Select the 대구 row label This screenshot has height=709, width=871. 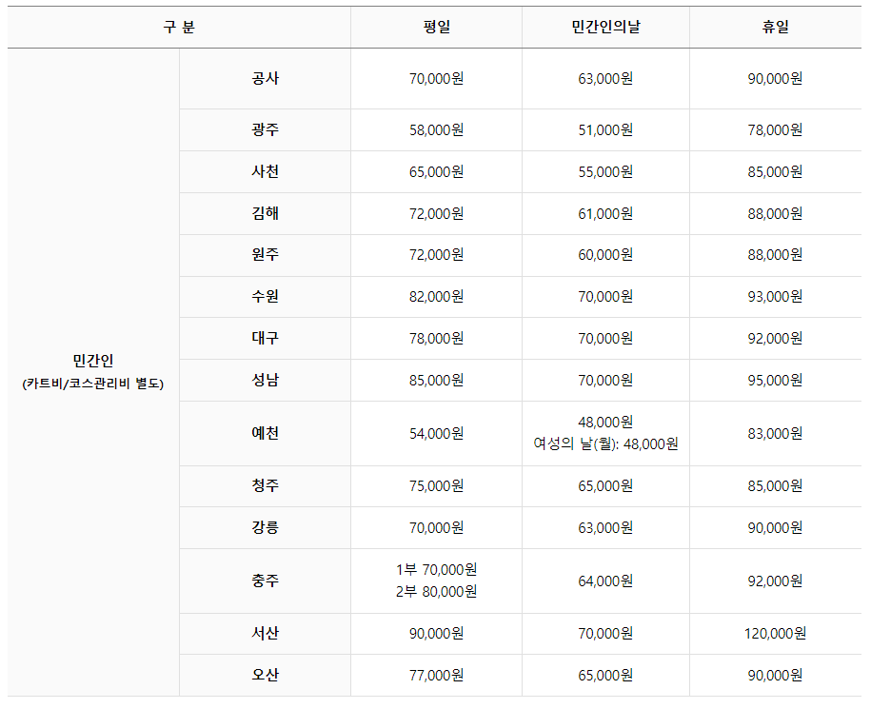tap(265, 338)
